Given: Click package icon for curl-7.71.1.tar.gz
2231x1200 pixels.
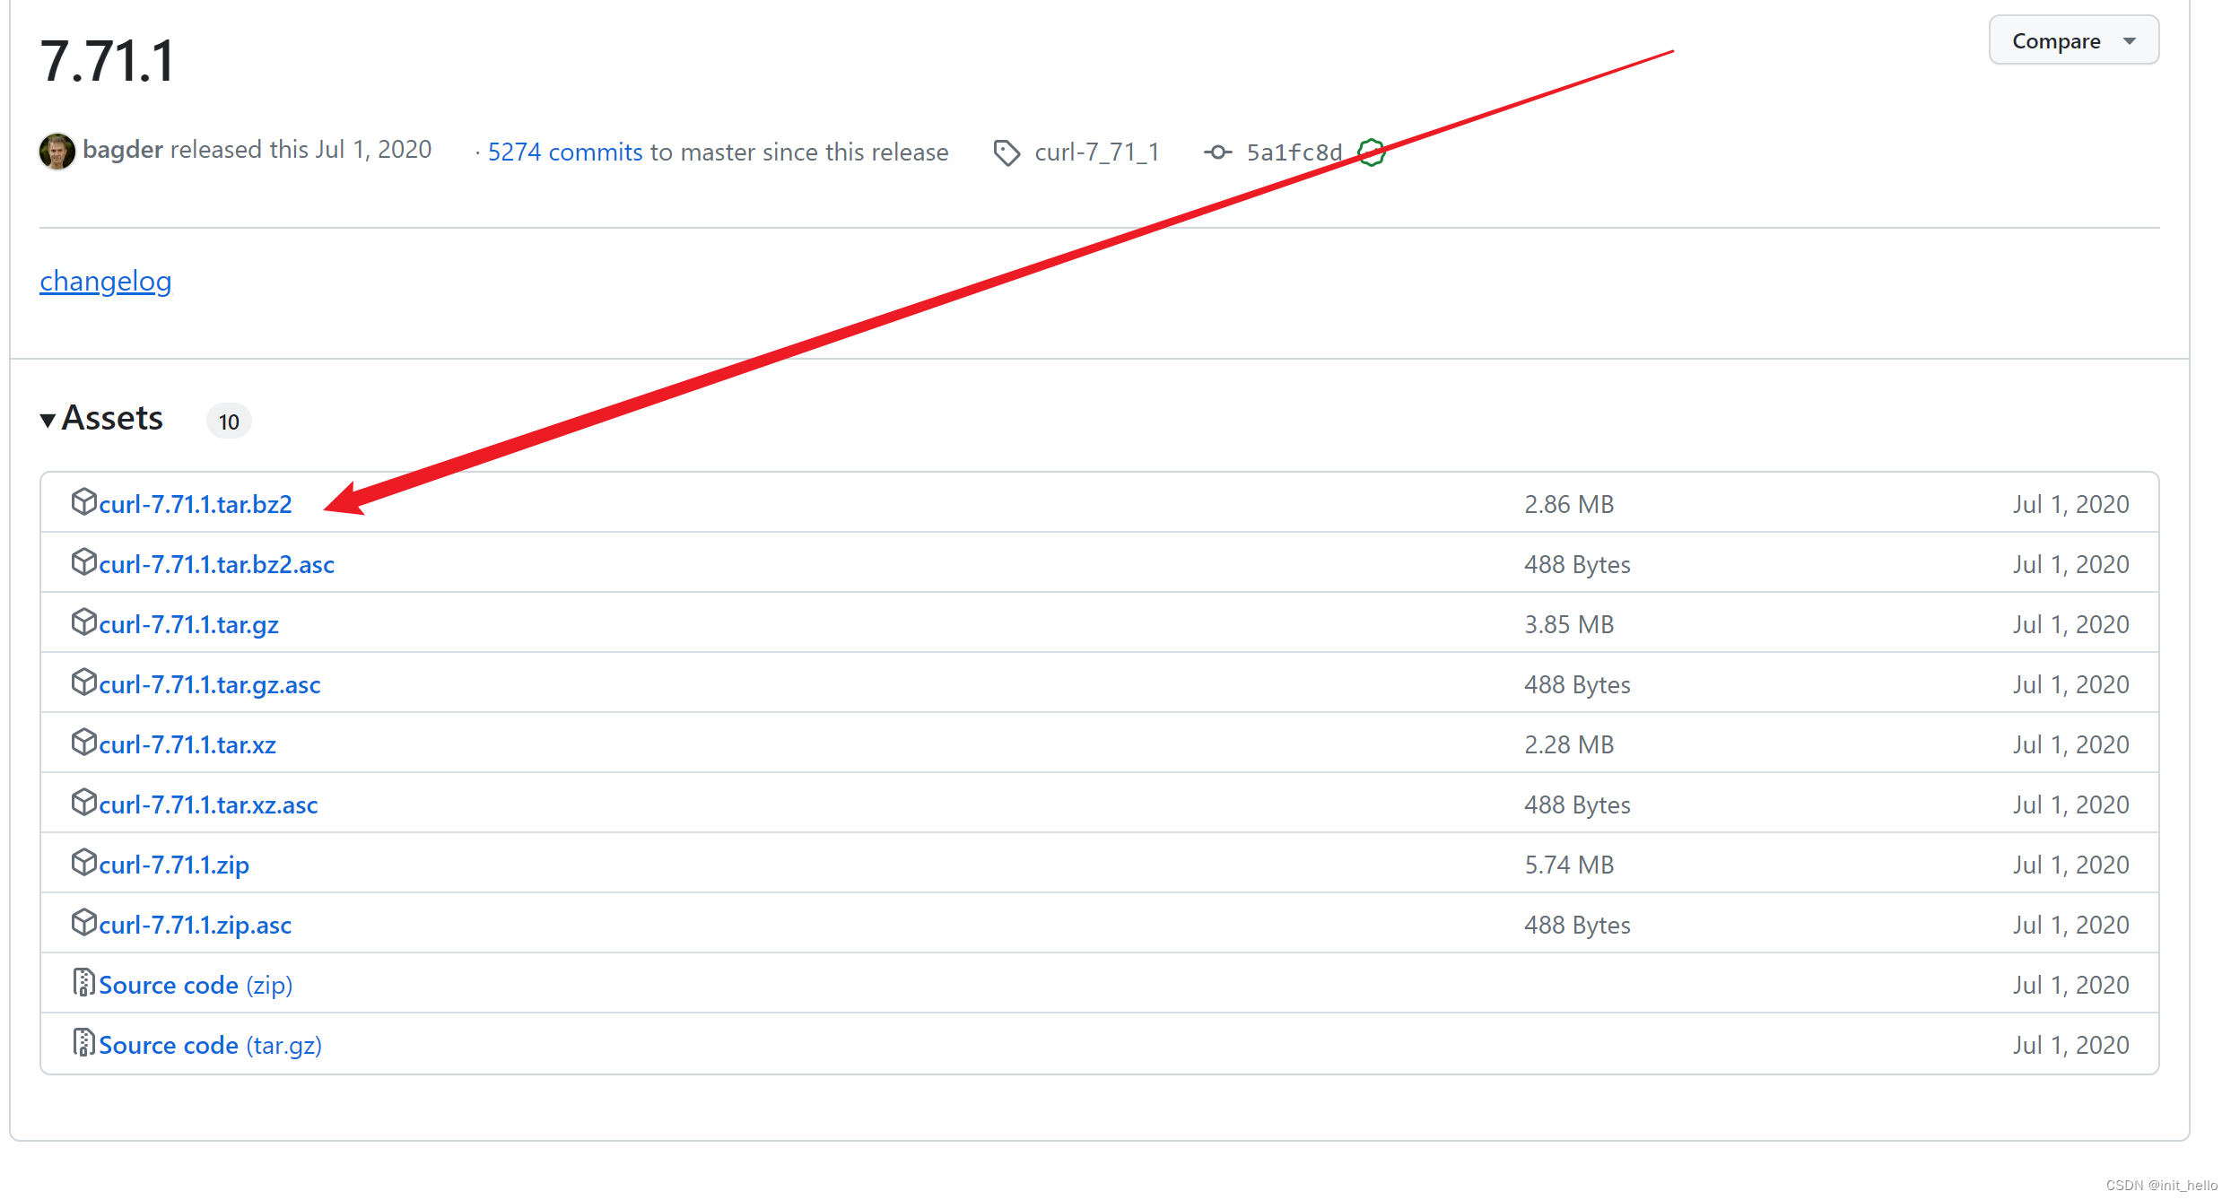Looking at the screenshot, I should pyautogui.click(x=83, y=622).
